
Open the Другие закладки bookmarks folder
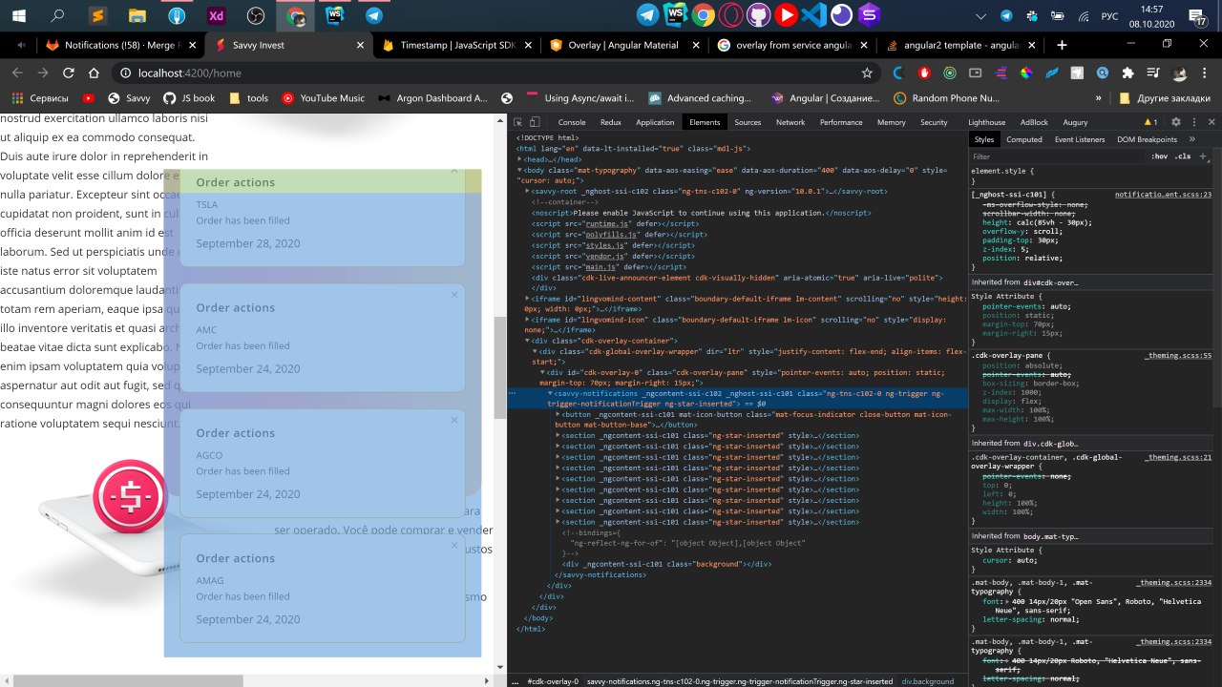point(1167,97)
